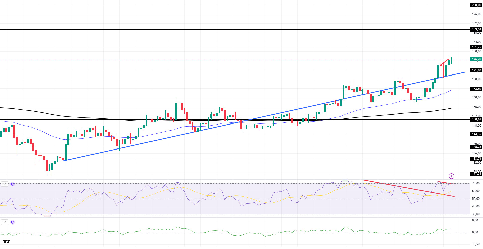Screen dimensions: 483x249
Task: Click the purple lightning bolt icon
Action: tap(451, 176)
